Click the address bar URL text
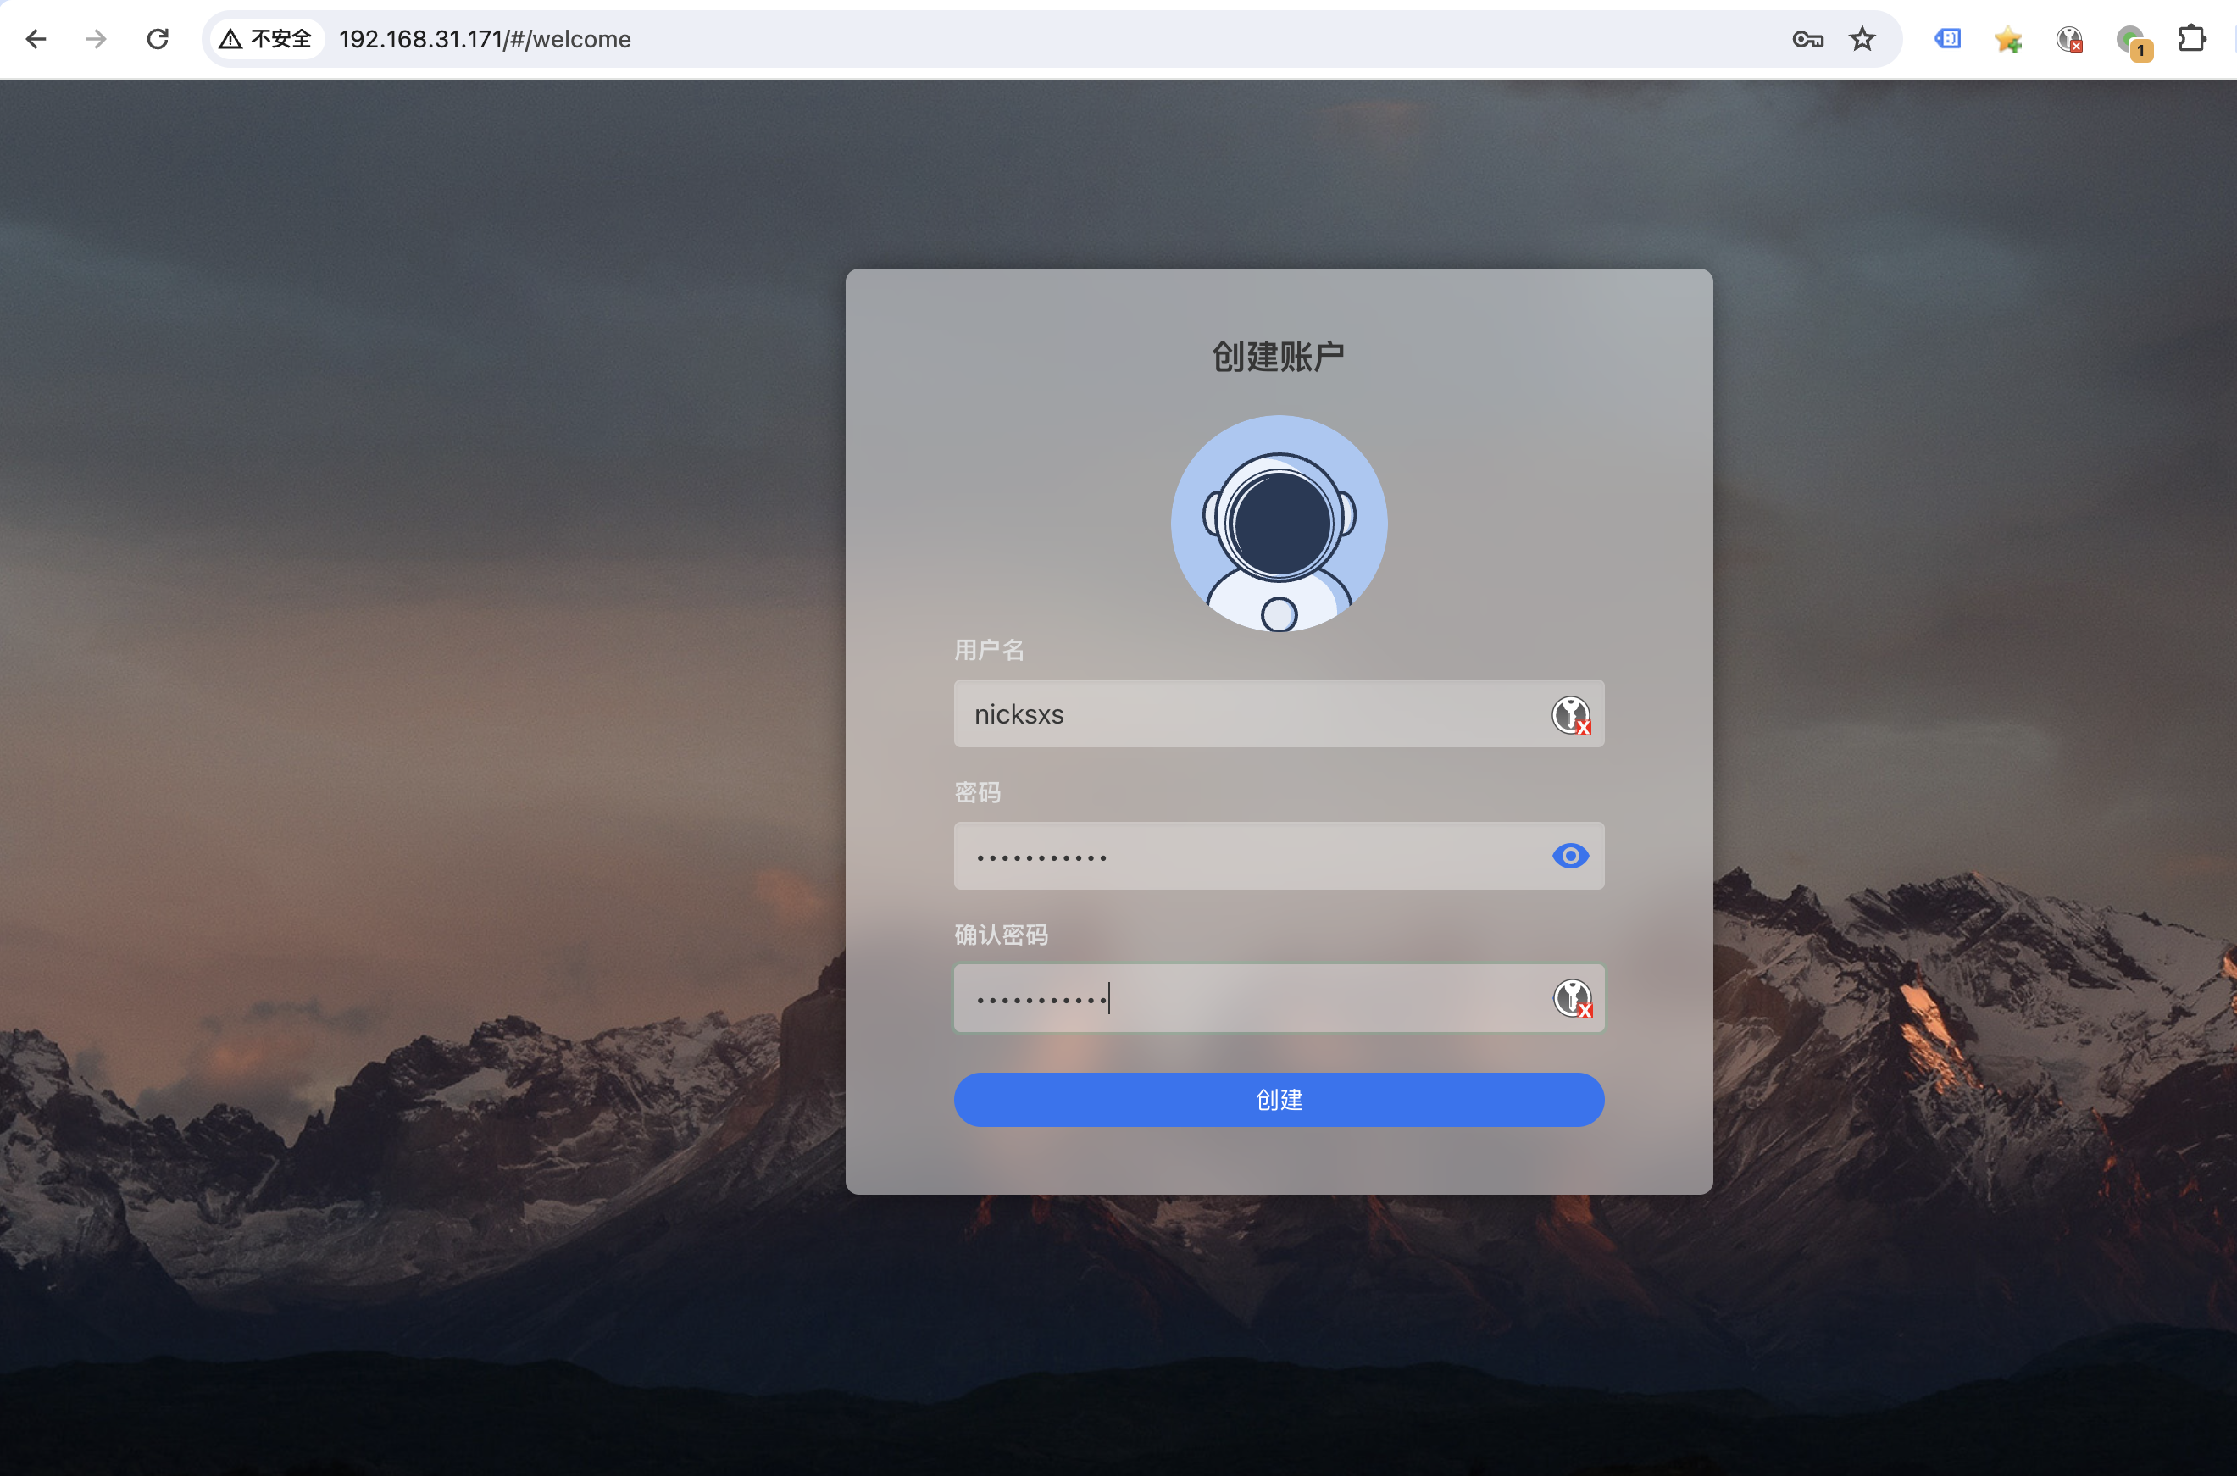The height and width of the screenshot is (1476, 2237). tap(485, 39)
